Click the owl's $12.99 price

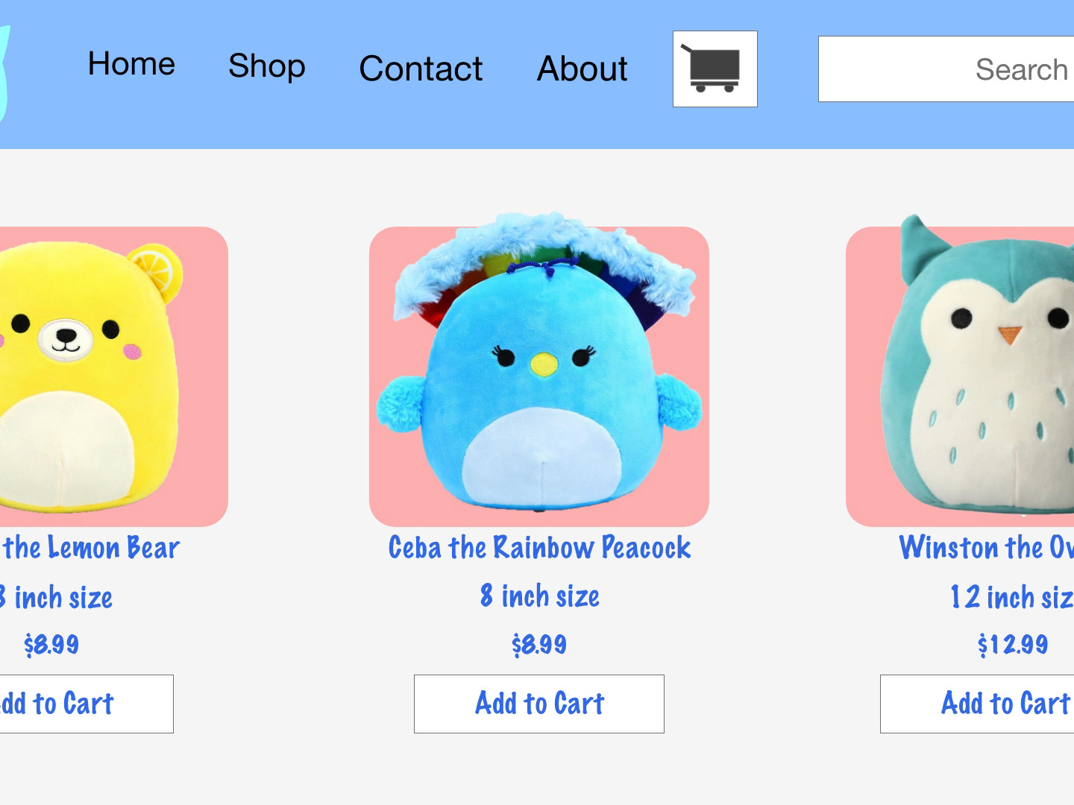(1013, 645)
